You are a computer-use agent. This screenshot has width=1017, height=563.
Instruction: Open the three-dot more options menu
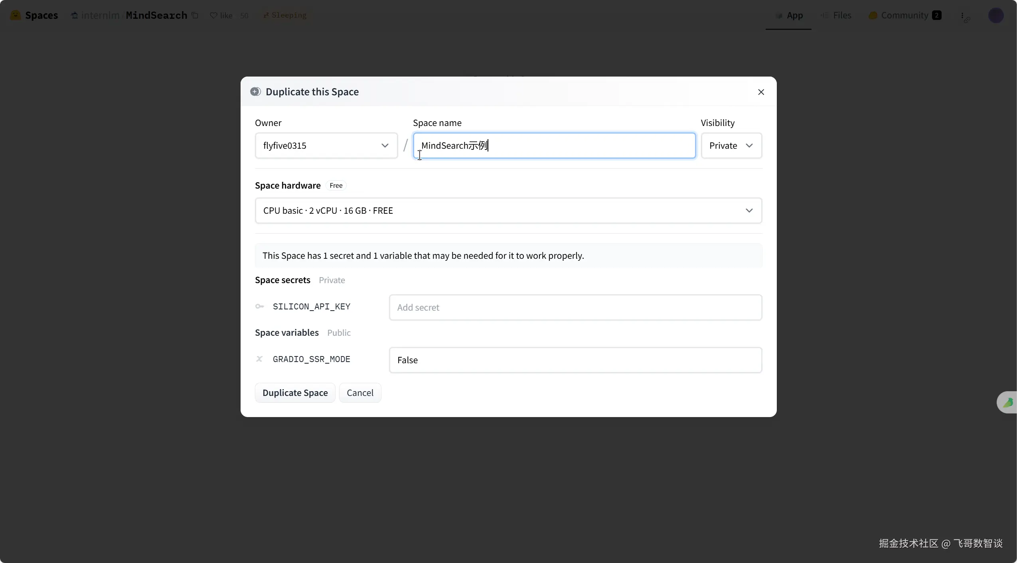(962, 16)
